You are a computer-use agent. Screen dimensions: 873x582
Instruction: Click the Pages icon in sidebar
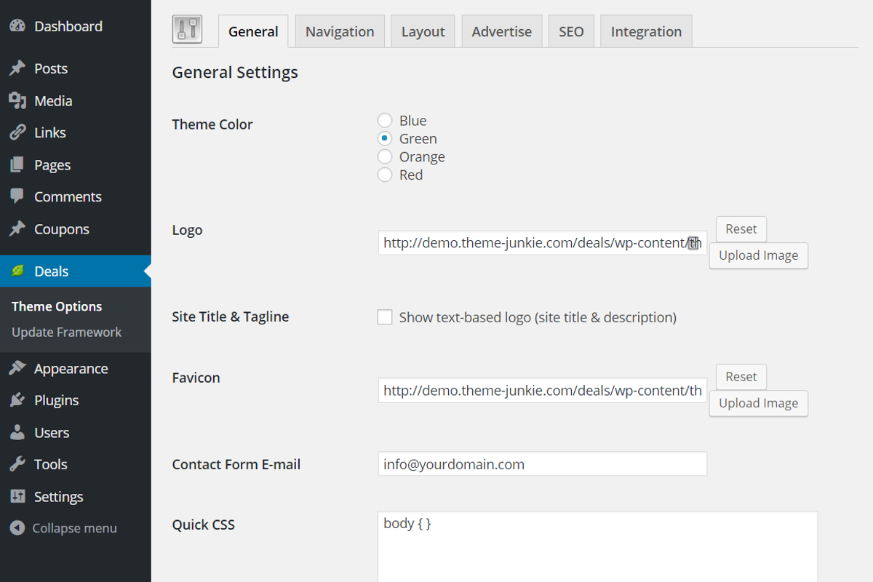click(17, 165)
